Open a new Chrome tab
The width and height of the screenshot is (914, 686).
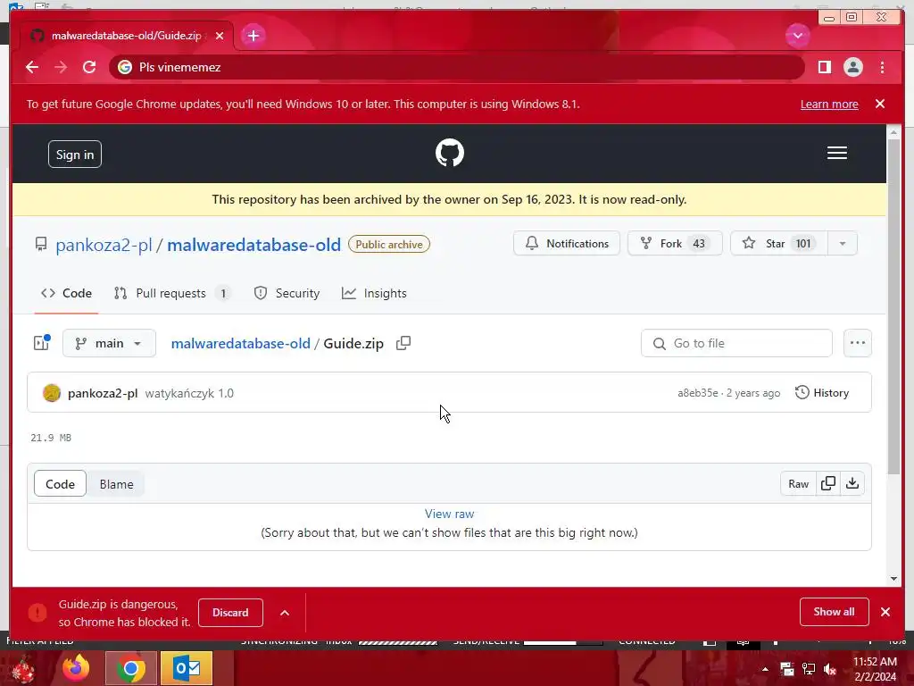click(253, 36)
